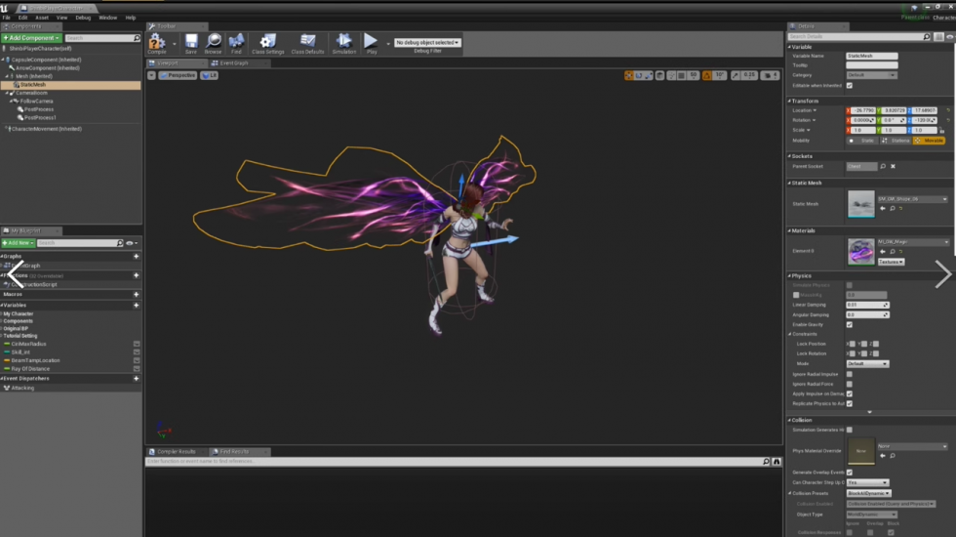Save the blueprint with the Save icon
The image size is (956, 537).
(191, 42)
